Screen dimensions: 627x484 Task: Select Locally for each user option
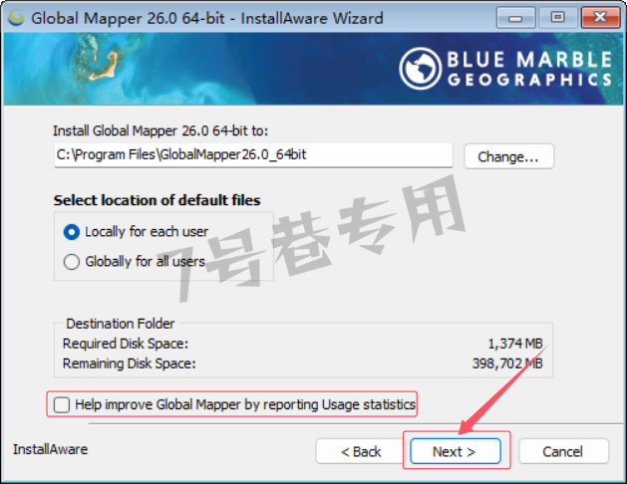coord(72,232)
